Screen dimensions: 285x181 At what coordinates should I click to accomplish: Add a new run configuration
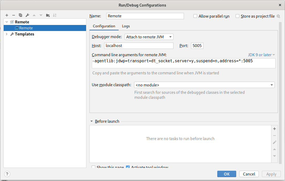[x=7, y=15]
